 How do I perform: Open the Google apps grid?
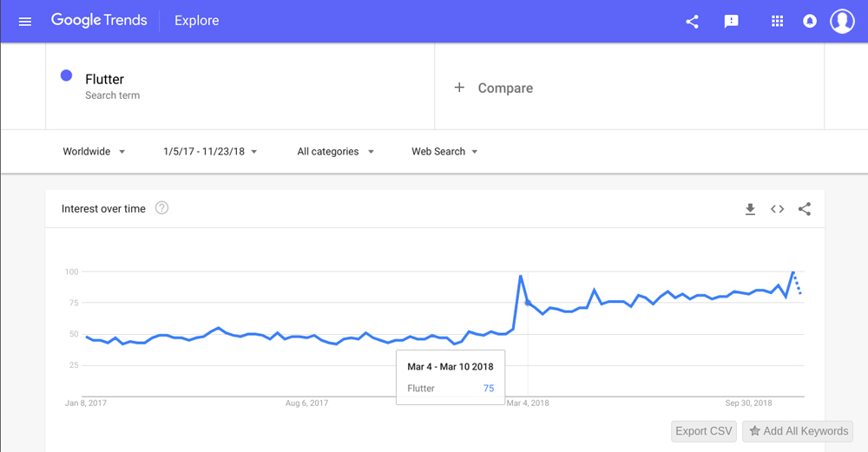[777, 21]
